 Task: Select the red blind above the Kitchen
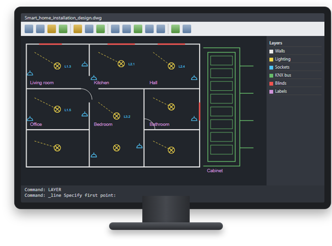pyautogui.click(x=121, y=44)
